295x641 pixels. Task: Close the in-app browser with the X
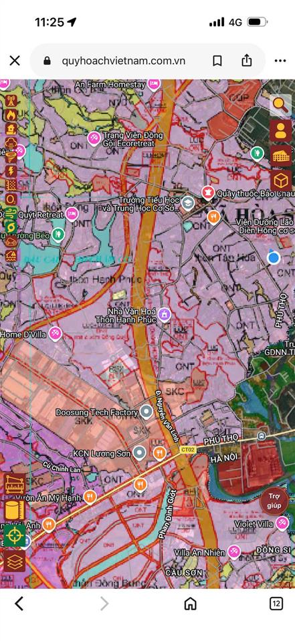15,61
